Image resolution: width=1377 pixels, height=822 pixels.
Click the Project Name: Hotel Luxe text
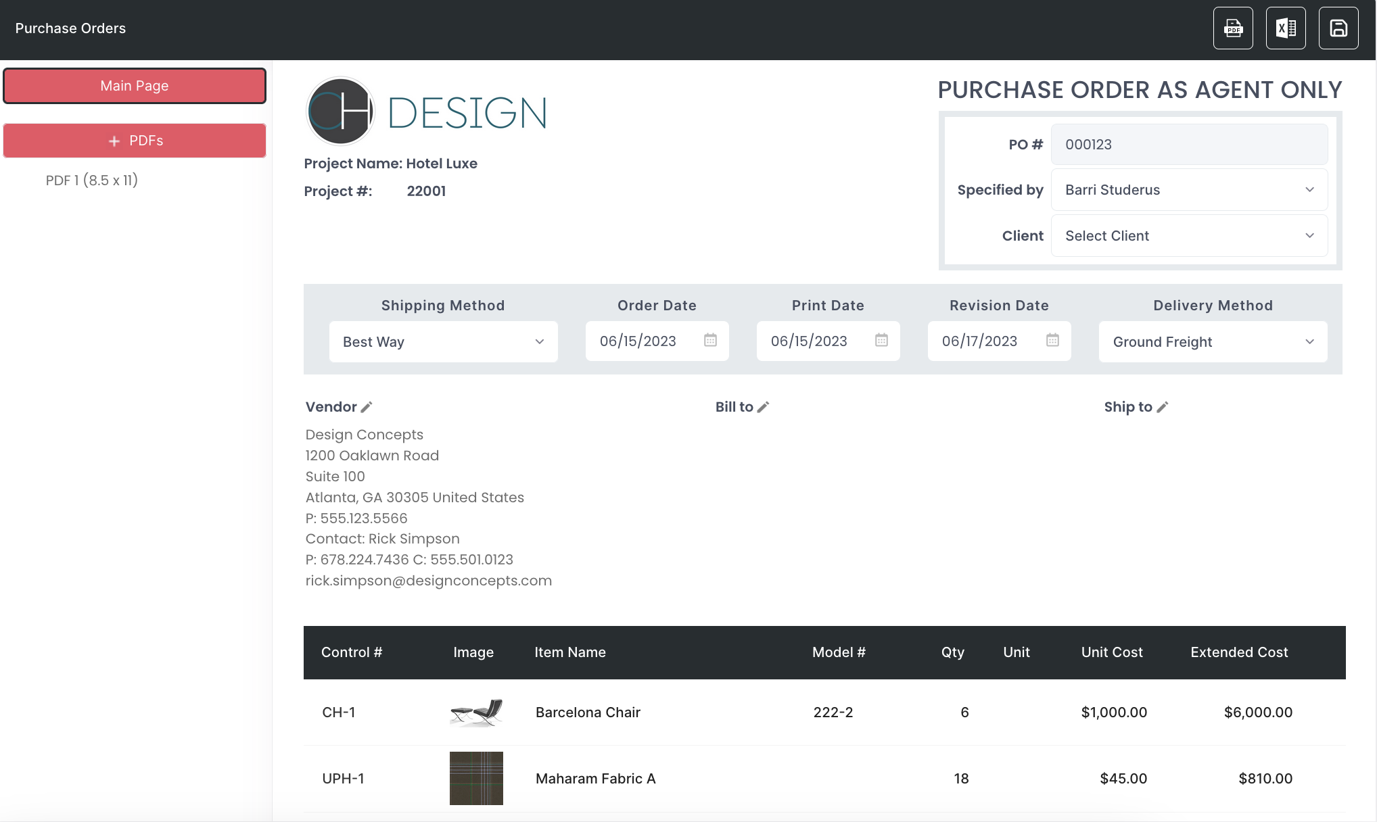point(391,164)
